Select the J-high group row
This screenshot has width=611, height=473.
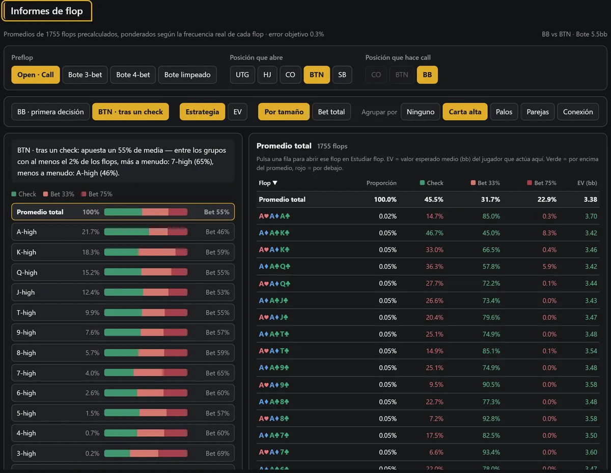123,292
